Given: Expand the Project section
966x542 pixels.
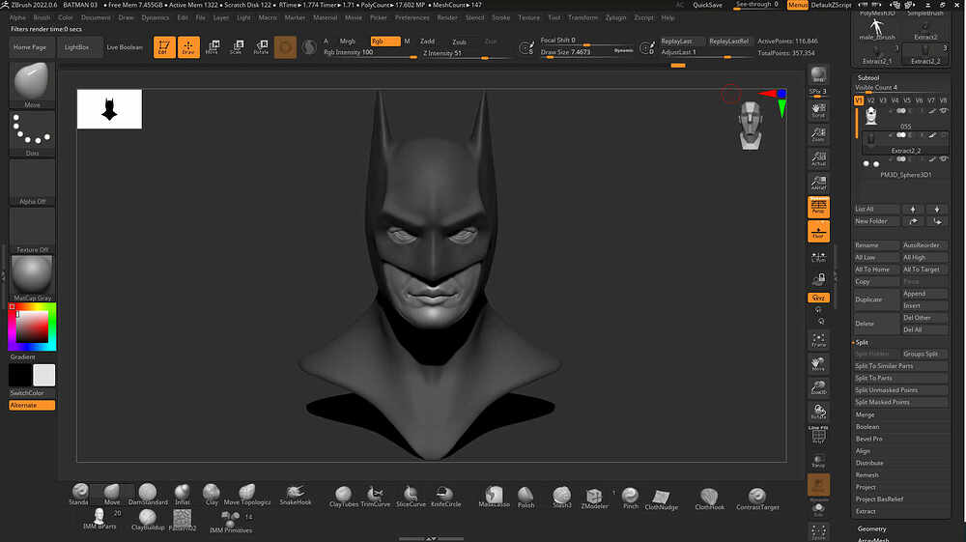Looking at the screenshot, I should pos(866,487).
